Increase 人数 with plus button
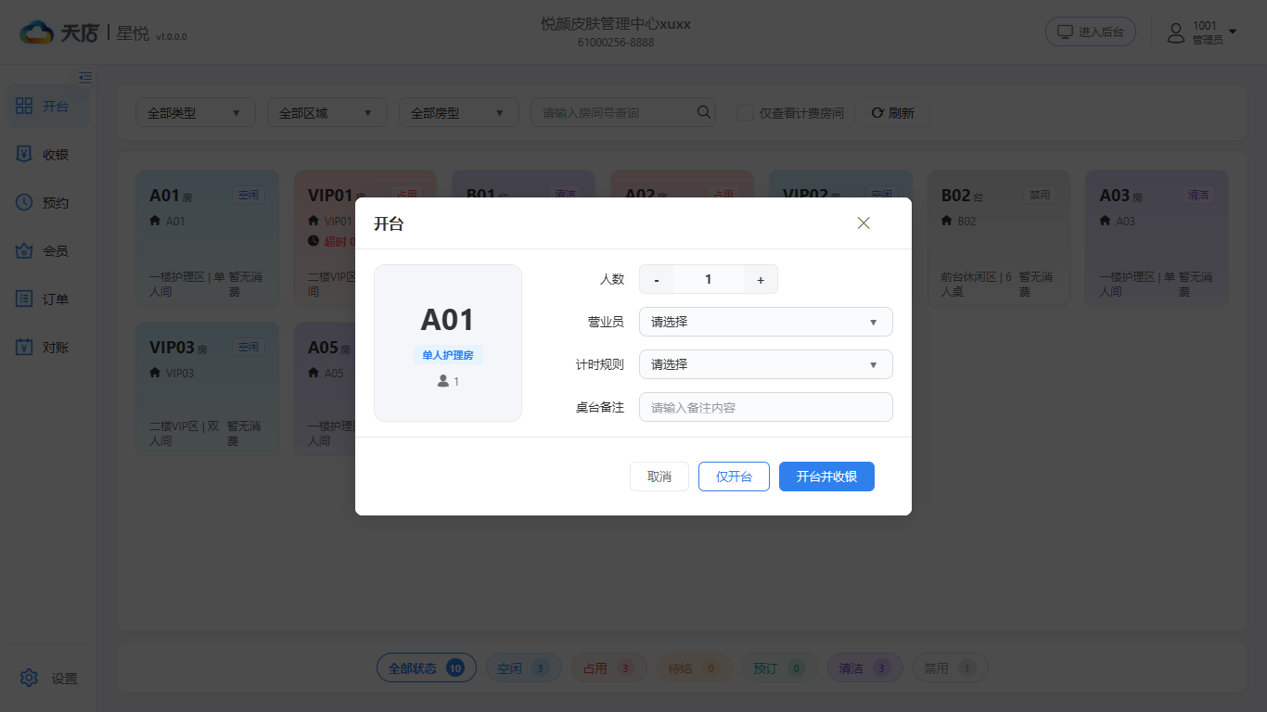 (761, 279)
